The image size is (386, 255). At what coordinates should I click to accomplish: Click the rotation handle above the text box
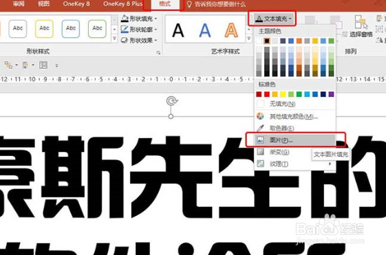click(x=171, y=101)
